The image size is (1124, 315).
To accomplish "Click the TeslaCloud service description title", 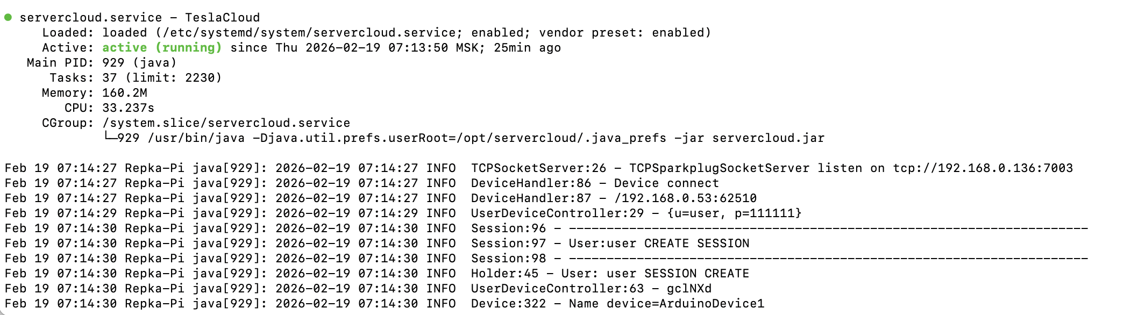I will click(x=222, y=17).
